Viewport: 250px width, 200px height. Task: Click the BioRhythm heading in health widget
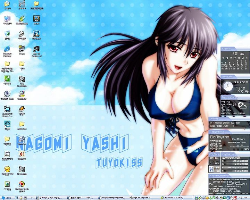219,137
